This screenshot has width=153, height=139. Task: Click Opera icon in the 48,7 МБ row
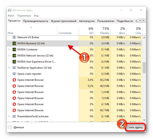pos(14,110)
